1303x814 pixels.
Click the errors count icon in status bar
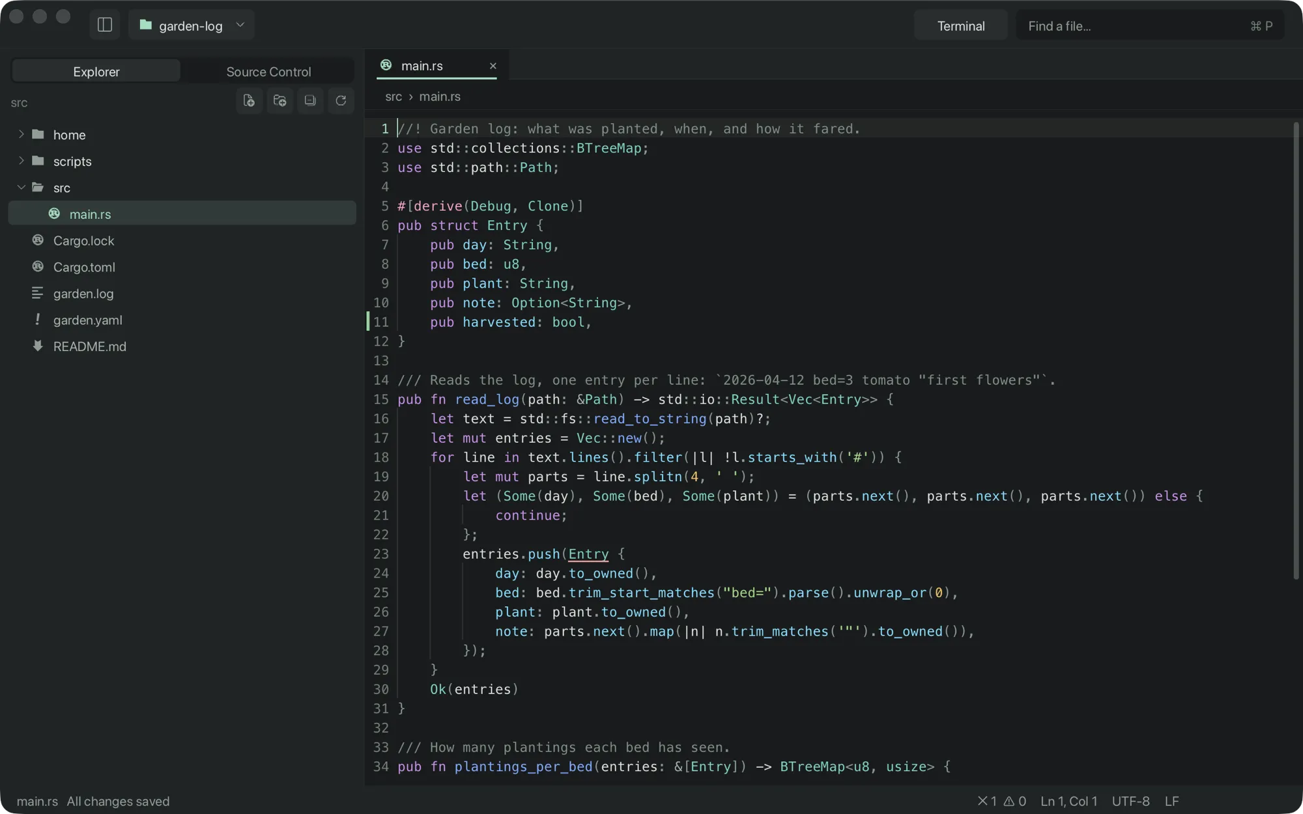[982, 801]
